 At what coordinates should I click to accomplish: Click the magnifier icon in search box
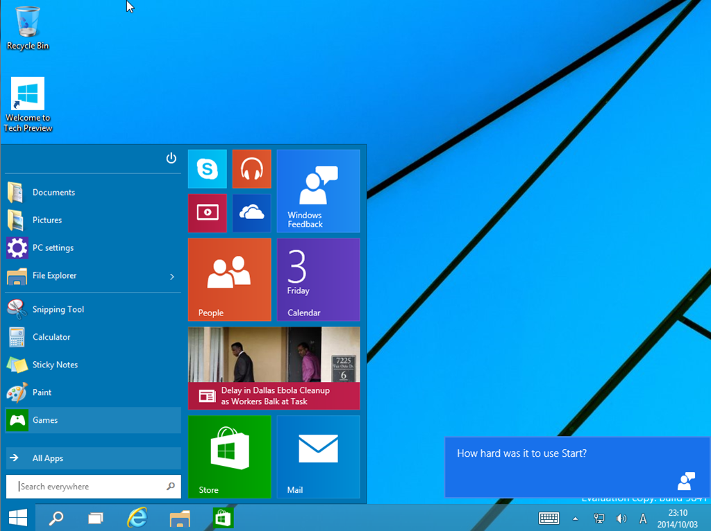click(x=171, y=486)
